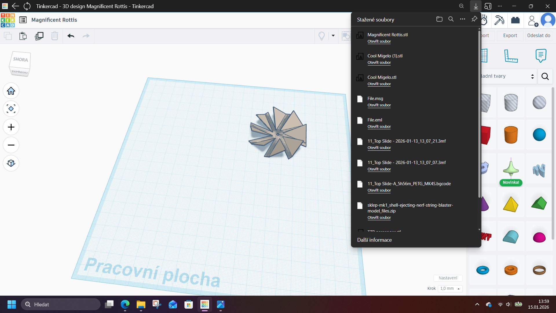Open the Bricks mode icon

click(515, 20)
